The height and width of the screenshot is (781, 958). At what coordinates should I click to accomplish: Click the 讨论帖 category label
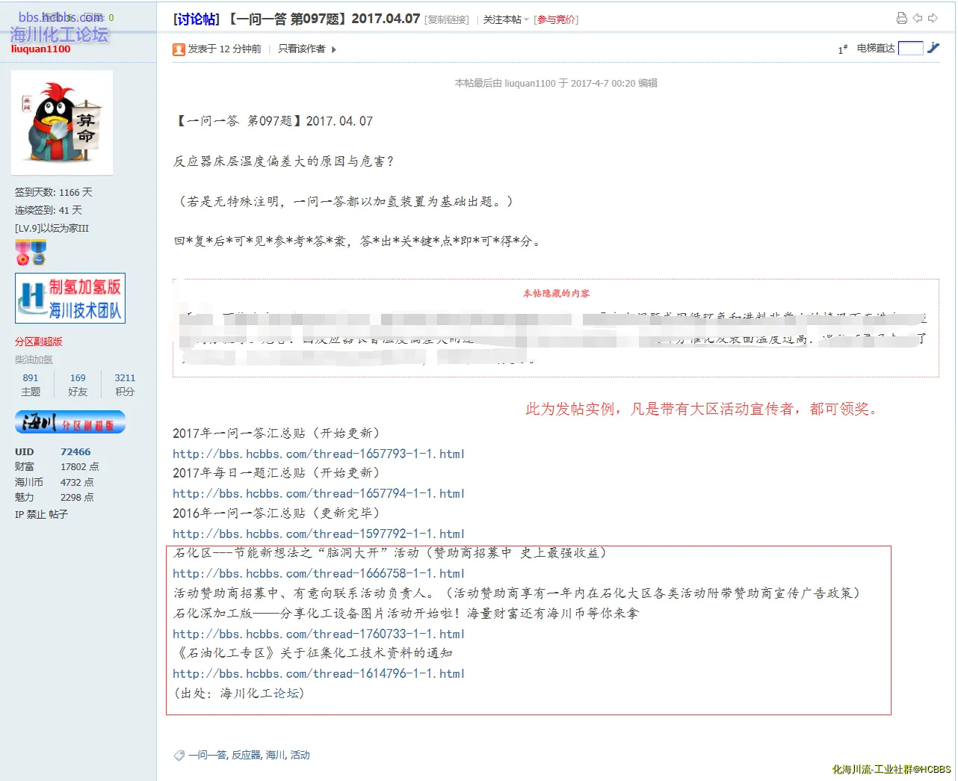click(197, 19)
